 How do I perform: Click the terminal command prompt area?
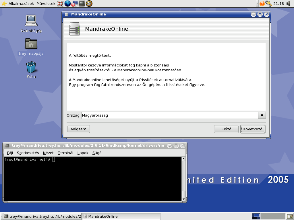coord(93,179)
